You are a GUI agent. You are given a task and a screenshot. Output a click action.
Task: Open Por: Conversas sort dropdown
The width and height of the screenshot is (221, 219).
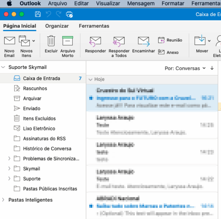click(x=185, y=68)
